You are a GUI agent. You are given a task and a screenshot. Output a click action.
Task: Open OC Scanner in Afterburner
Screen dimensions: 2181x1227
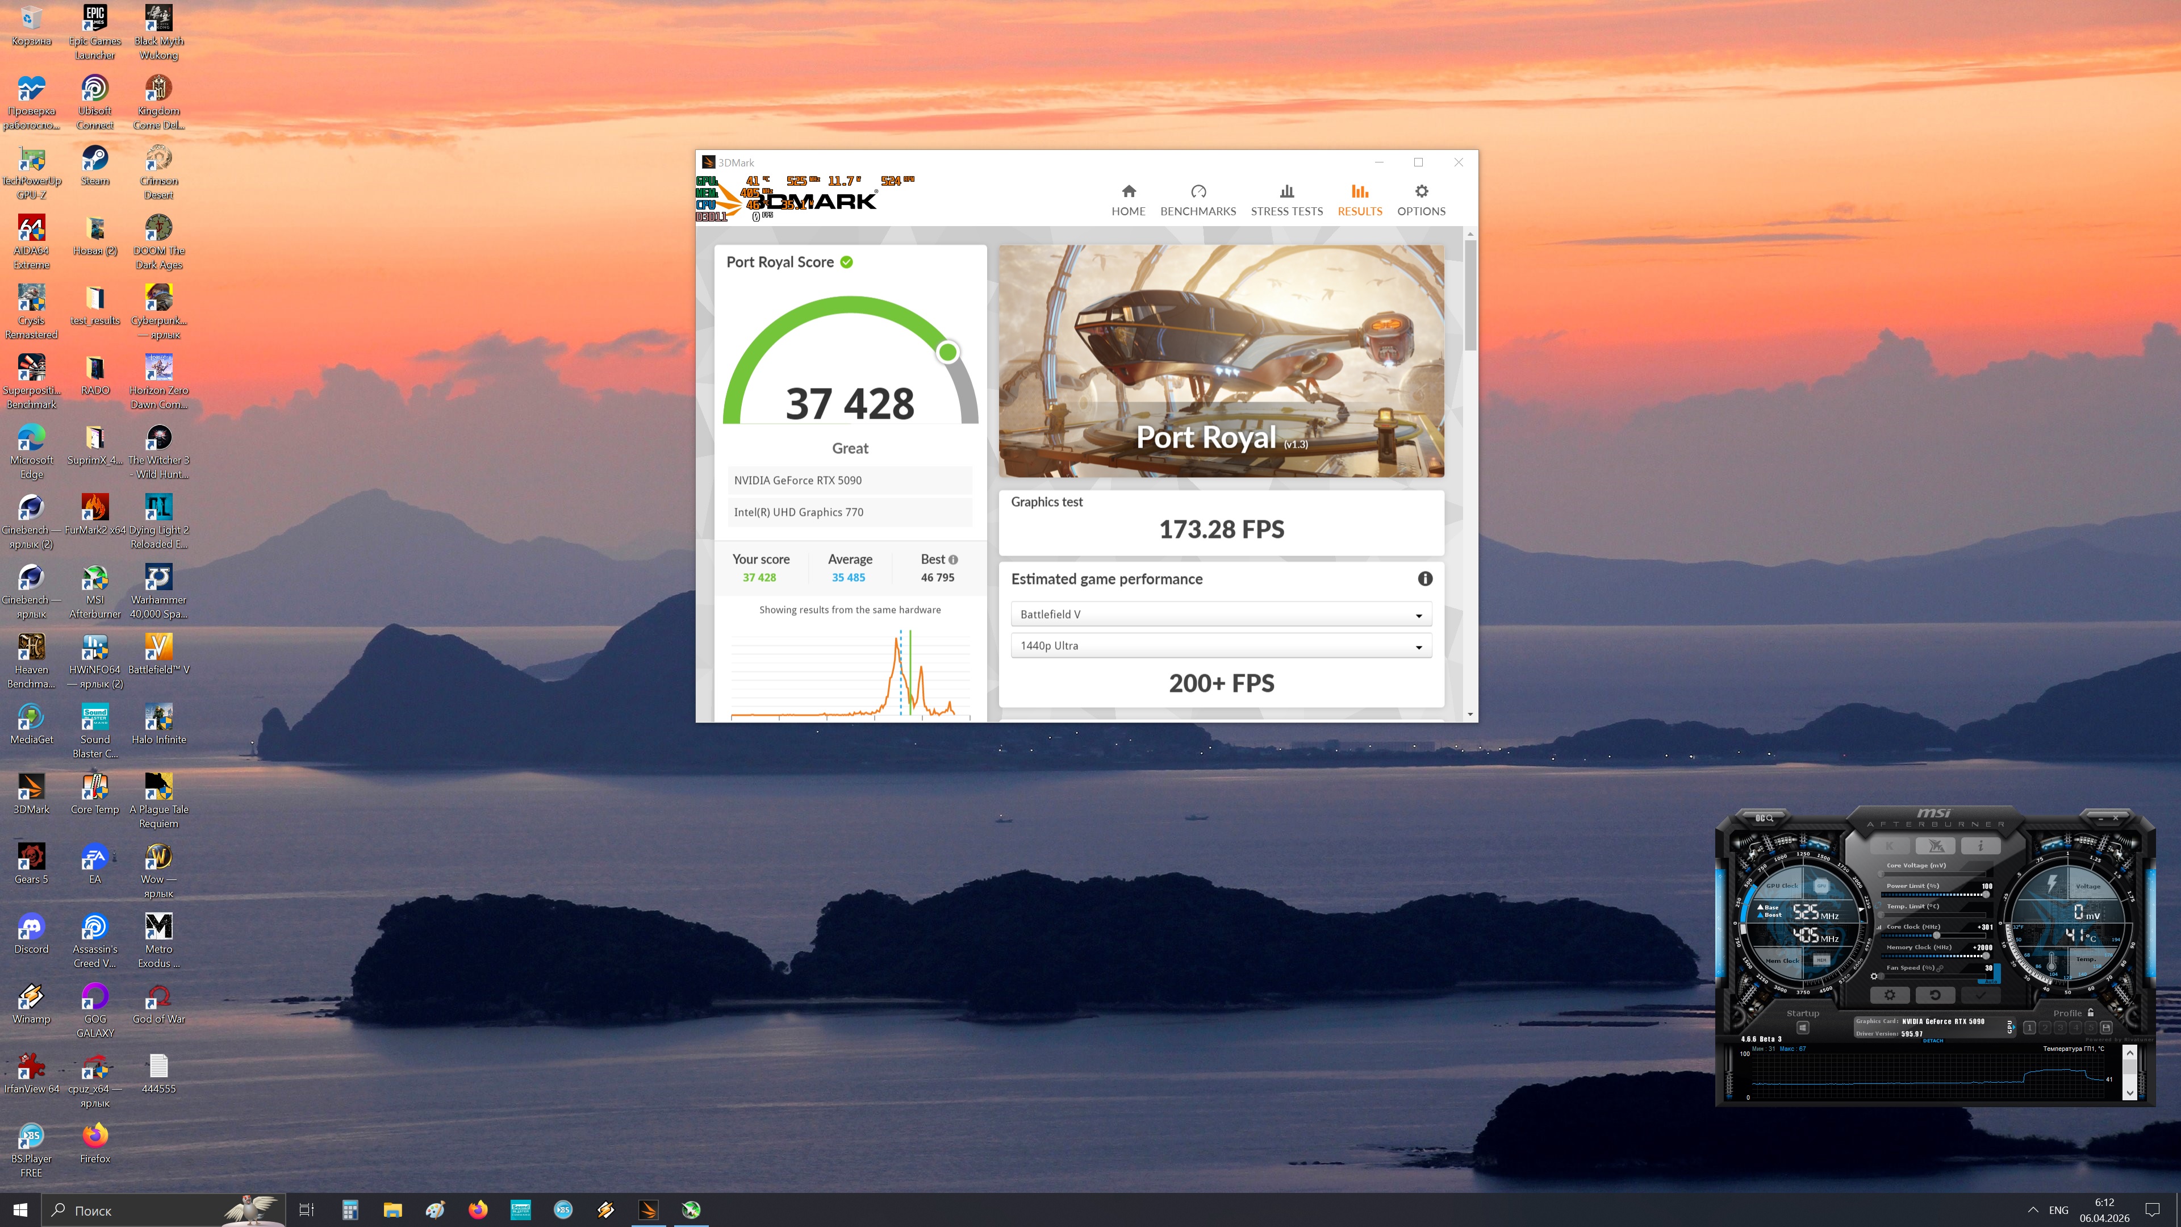coord(1764,818)
